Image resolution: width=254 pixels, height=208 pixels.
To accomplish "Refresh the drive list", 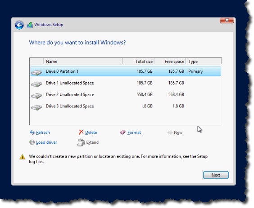I will pyautogui.click(x=43, y=133).
